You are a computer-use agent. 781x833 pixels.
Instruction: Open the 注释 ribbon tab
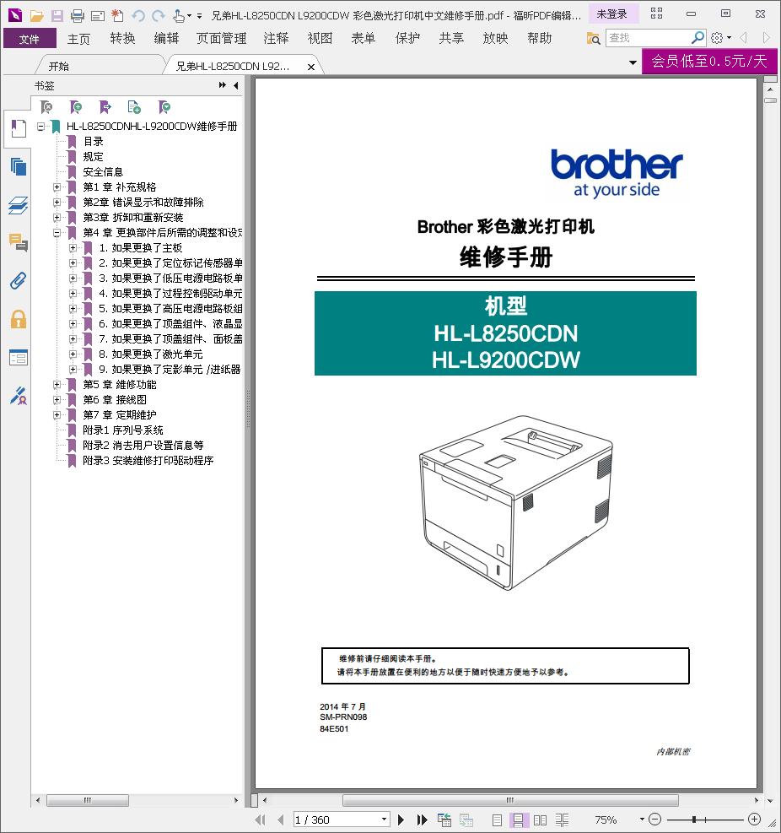click(276, 38)
